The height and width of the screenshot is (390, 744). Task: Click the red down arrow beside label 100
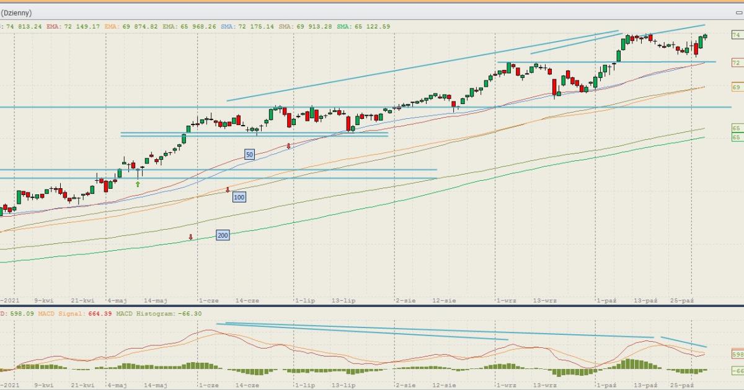(228, 190)
